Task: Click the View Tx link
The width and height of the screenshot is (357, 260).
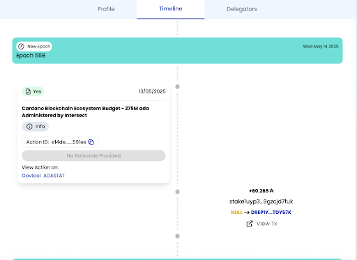Action: 266,224
